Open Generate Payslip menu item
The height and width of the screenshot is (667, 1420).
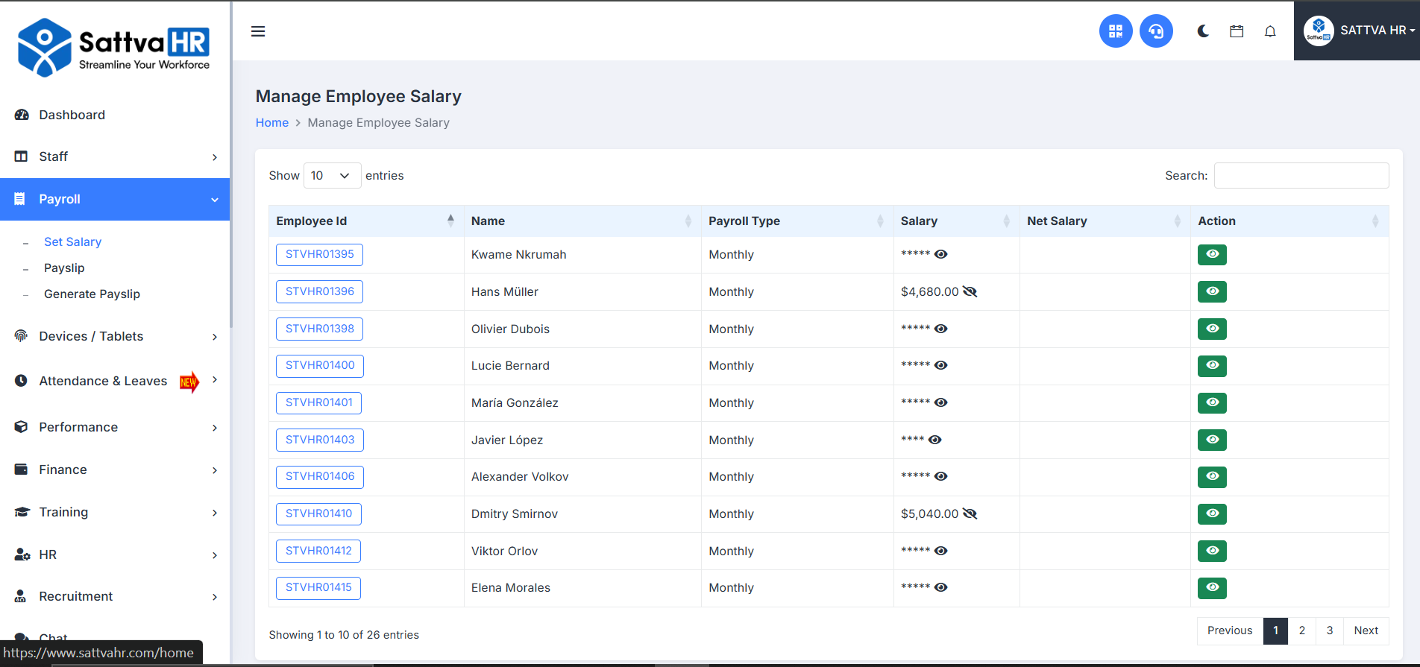(x=92, y=294)
